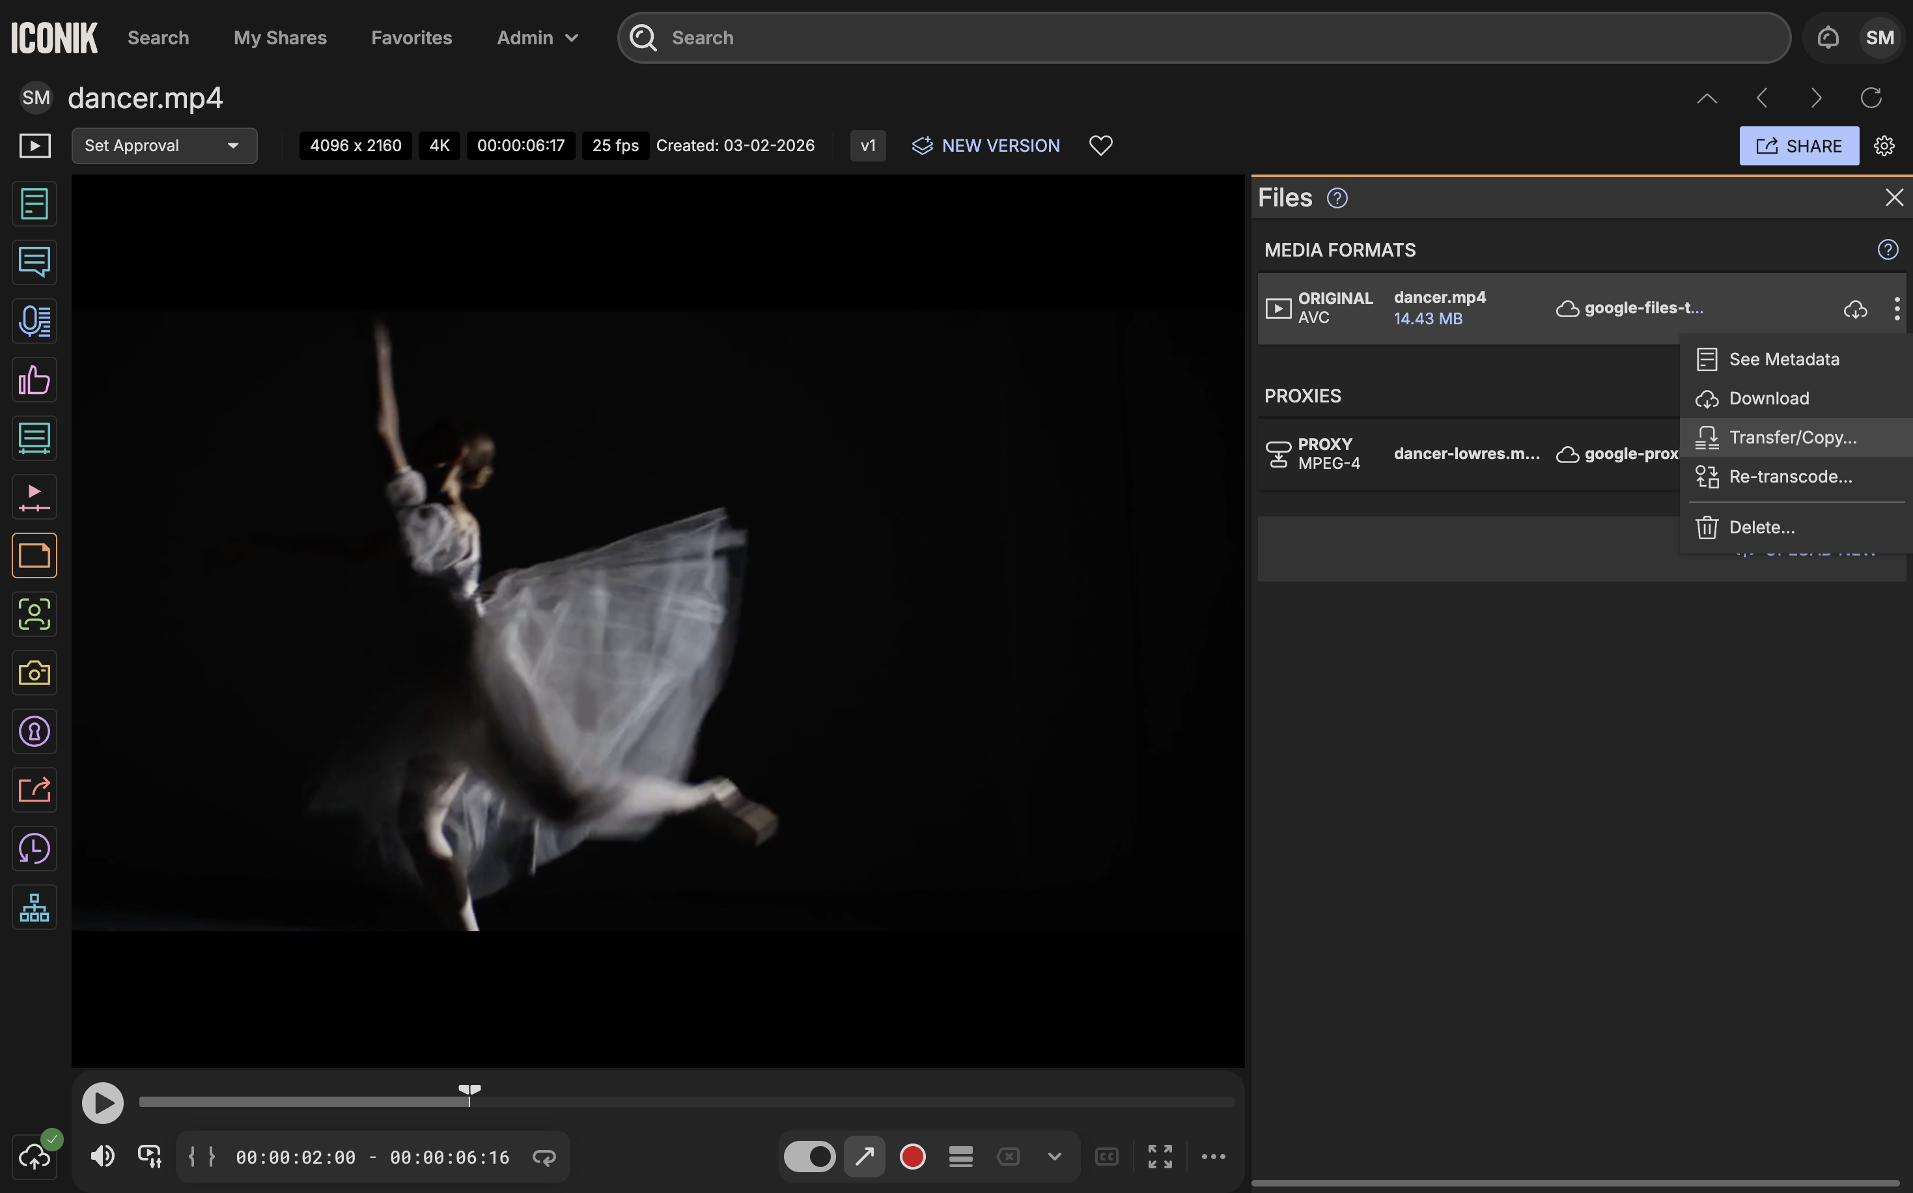The image size is (1913, 1193).
Task: Open the settings gear next to Share
Action: (1884, 146)
